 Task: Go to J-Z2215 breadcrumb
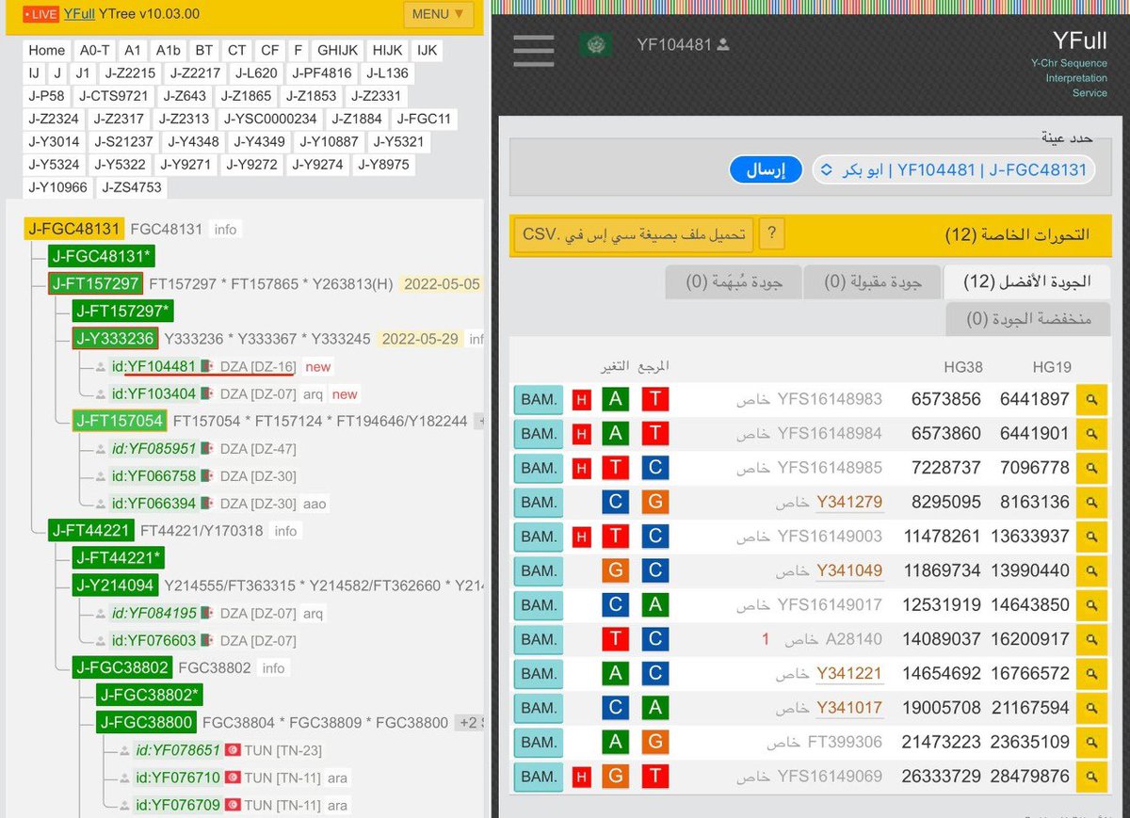[x=130, y=73]
